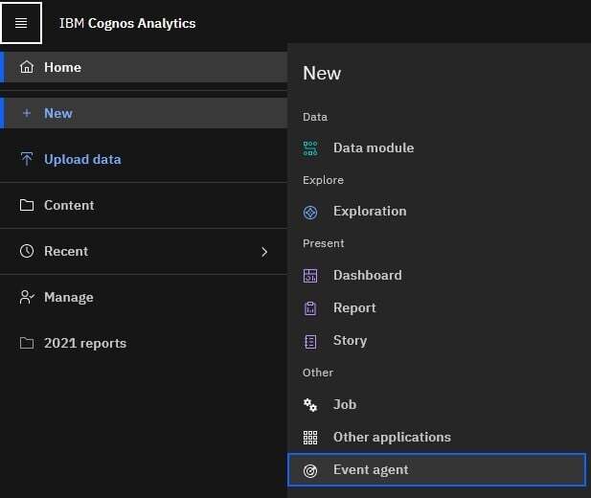Viewport: 591px width, 498px height.
Task: Select the New menu item
Action: click(x=144, y=113)
